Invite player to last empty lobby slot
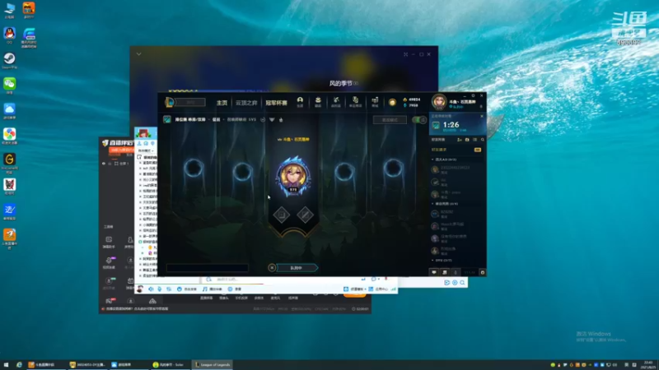The height and width of the screenshot is (370, 659). [393, 169]
